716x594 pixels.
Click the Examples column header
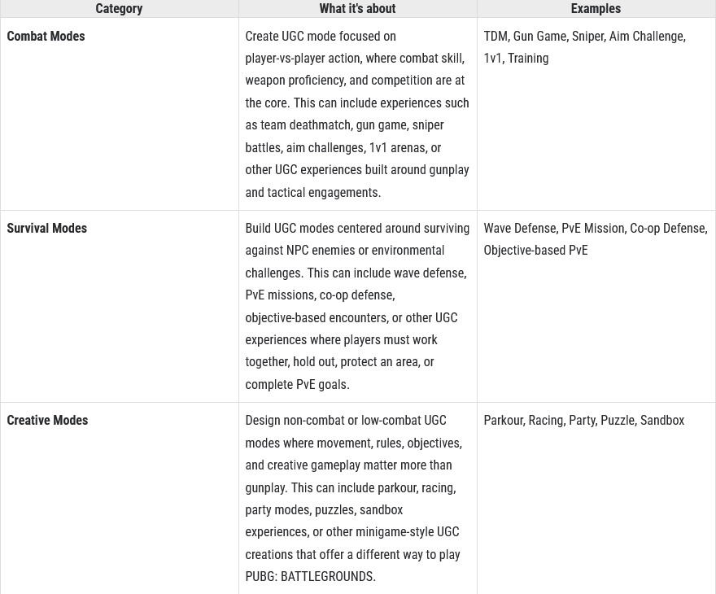[596, 9]
